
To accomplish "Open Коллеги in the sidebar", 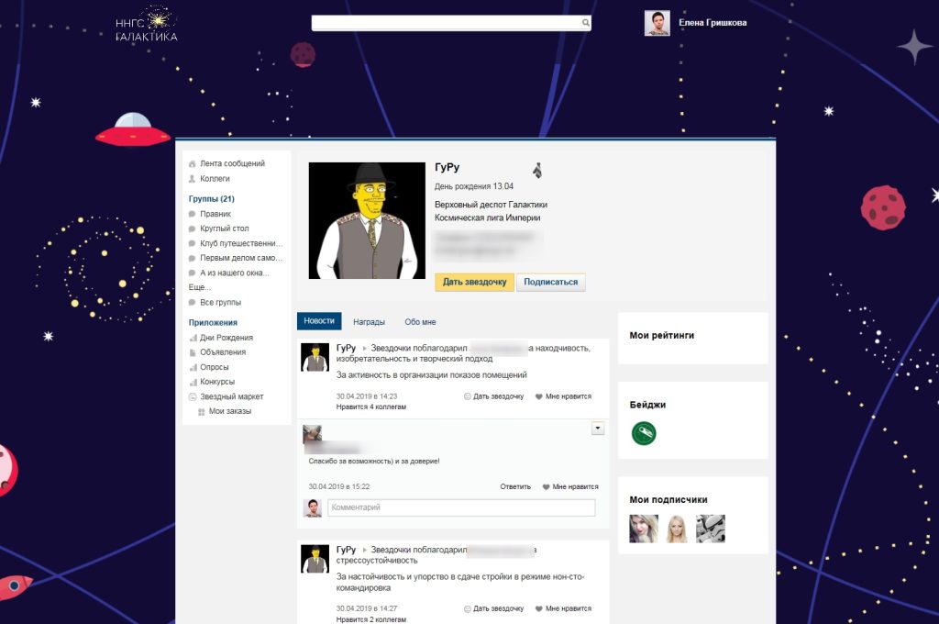I will (215, 179).
